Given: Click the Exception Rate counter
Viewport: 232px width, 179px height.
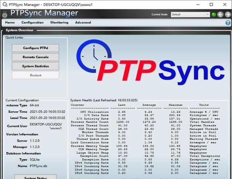Looking at the screenshot, I should point(95,159).
